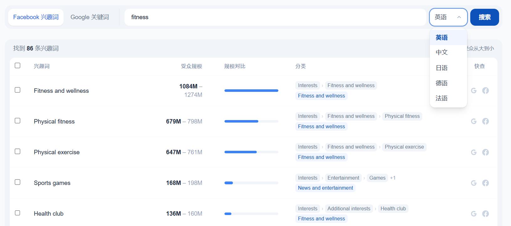This screenshot has height=226, width=511.
Task: Click the Physical fitness interest name
Action: pyautogui.click(x=54, y=121)
